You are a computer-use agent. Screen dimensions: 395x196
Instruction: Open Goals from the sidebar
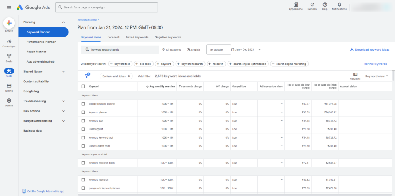9,58
